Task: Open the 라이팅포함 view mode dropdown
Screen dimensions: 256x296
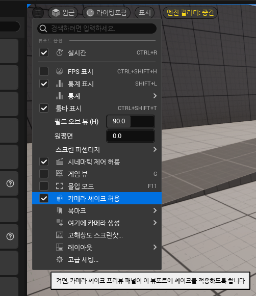Action: click(x=107, y=13)
